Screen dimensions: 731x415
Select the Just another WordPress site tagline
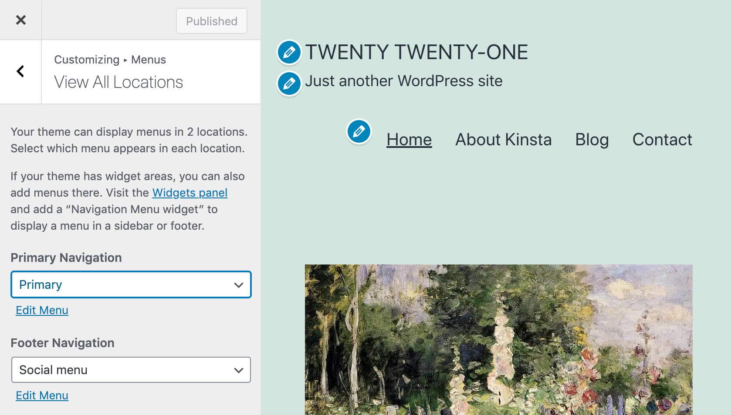tap(404, 81)
